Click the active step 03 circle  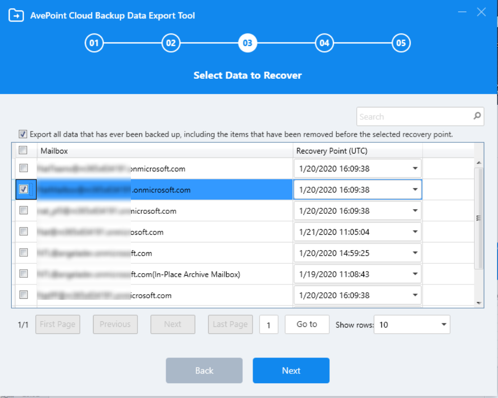[247, 43]
